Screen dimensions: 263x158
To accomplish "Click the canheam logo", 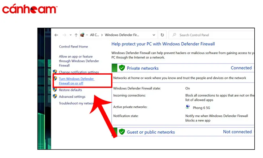I will [30, 9].
